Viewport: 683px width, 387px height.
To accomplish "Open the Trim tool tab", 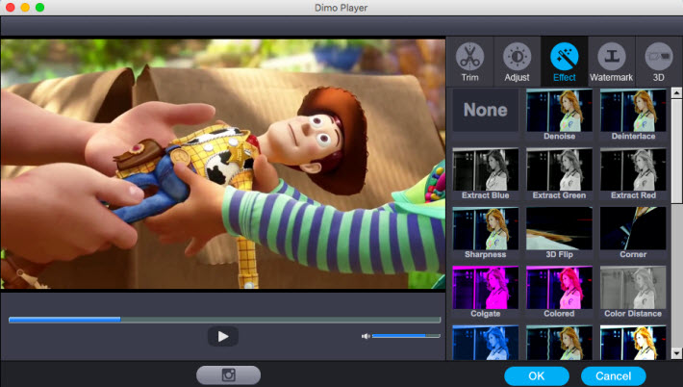I will tap(468, 60).
